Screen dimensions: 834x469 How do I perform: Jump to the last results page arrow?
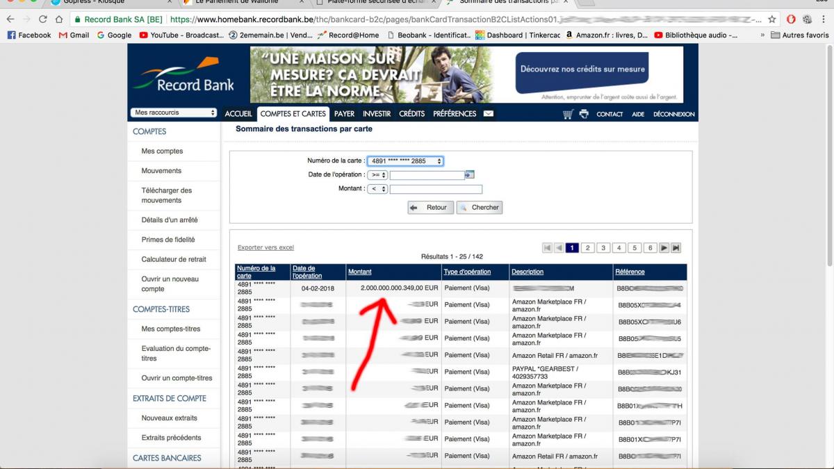click(x=676, y=247)
